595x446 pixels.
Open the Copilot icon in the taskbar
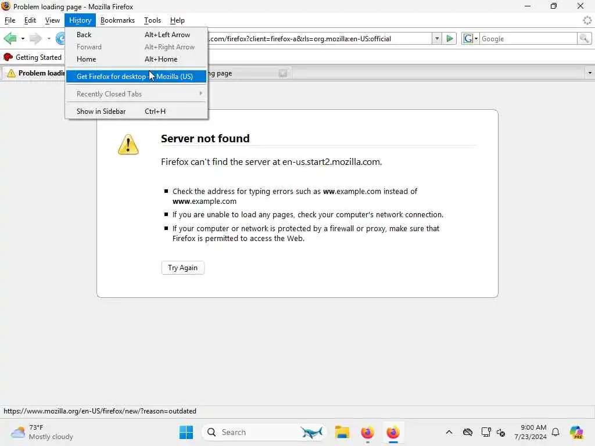(577, 432)
